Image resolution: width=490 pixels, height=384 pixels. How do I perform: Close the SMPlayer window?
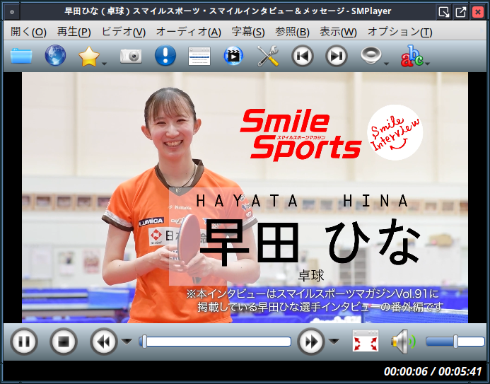point(477,12)
